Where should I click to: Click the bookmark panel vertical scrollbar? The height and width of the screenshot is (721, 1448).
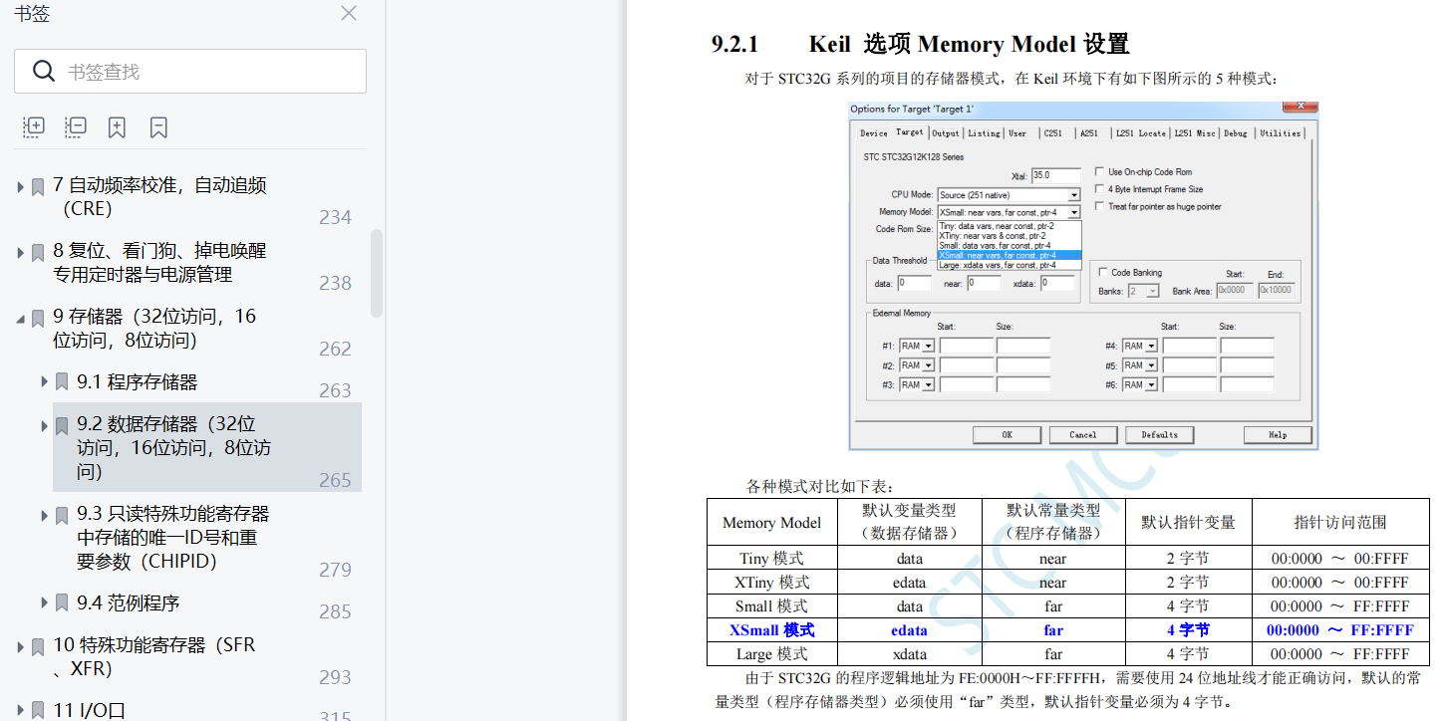377,274
